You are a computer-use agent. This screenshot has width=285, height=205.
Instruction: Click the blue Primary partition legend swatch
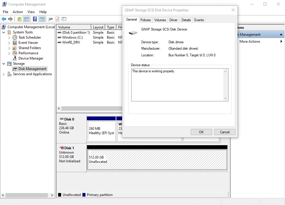click(x=84, y=195)
